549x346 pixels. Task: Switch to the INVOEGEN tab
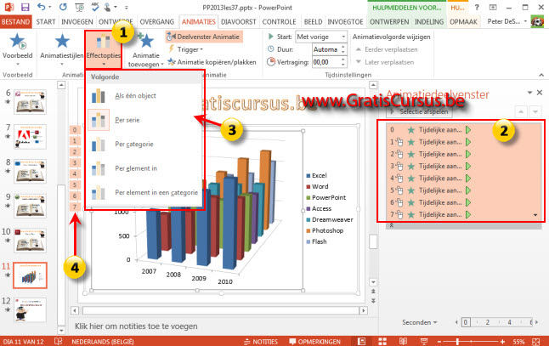point(77,22)
